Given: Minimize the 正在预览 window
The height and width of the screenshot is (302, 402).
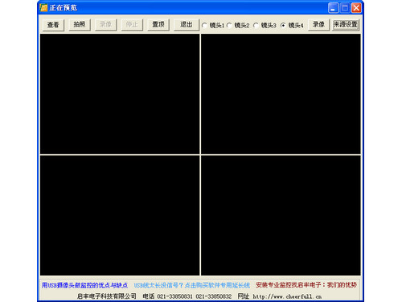Looking at the screenshot, I should tap(333, 8).
